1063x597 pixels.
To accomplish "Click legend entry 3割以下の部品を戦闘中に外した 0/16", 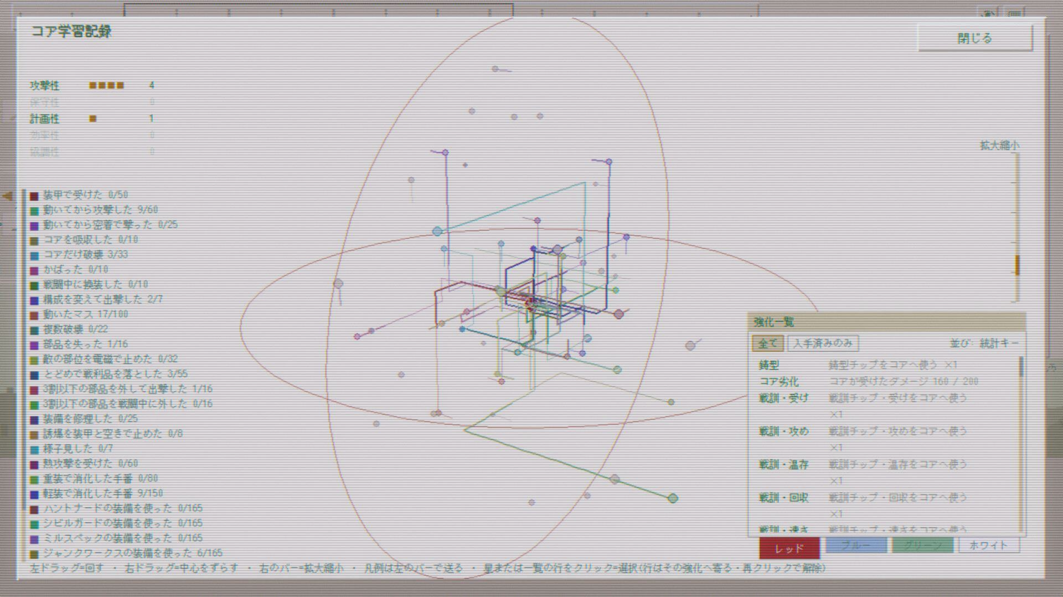I will click(121, 404).
